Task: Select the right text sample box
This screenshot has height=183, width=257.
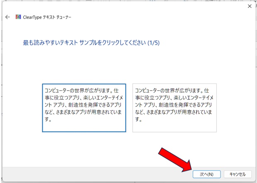Action: (x=174, y=107)
